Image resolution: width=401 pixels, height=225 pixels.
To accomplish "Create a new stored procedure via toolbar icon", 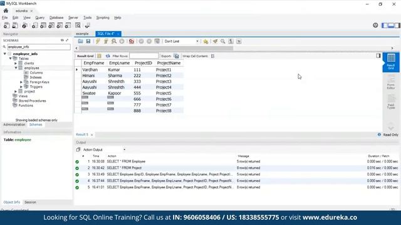I will point(60,25).
